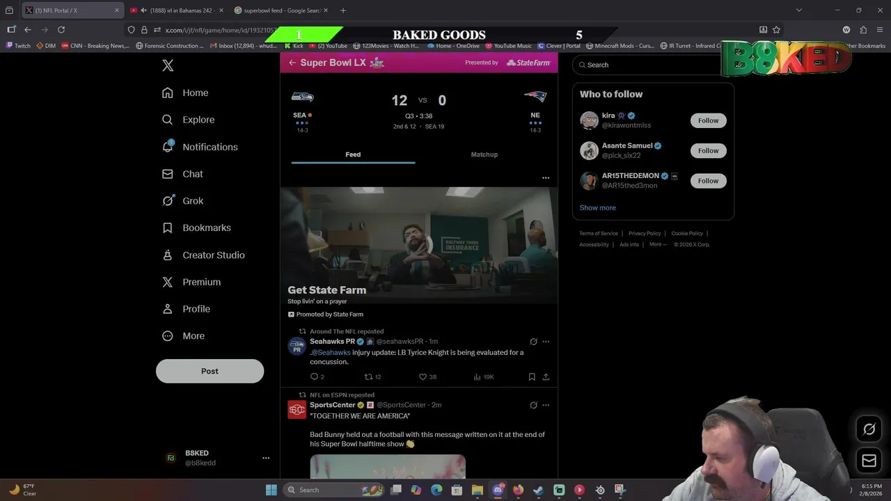Follow AR15THEDEMON

[708, 181]
